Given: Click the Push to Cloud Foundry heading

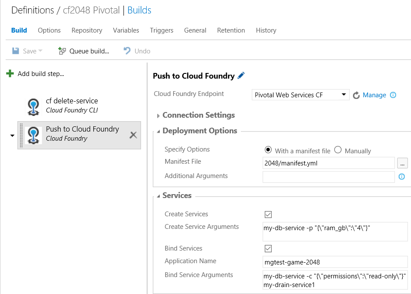Looking at the screenshot, I should coord(194,76).
